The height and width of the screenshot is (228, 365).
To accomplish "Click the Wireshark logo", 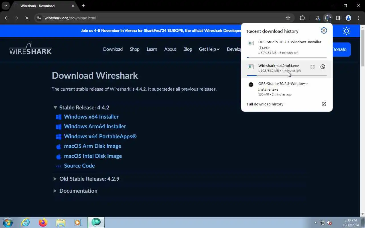I will [31, 49].
